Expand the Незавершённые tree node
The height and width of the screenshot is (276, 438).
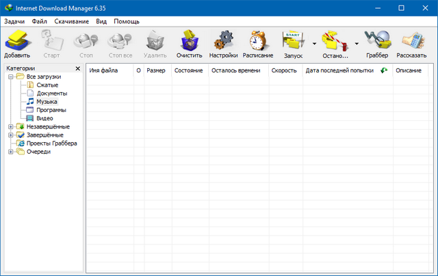(11, 126)
